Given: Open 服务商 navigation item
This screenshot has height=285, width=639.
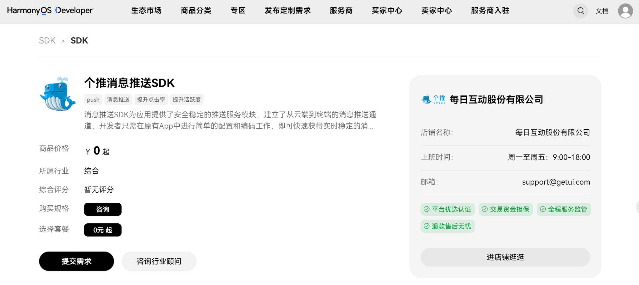Looking at the screenshot, I should [x=341, y=11].
